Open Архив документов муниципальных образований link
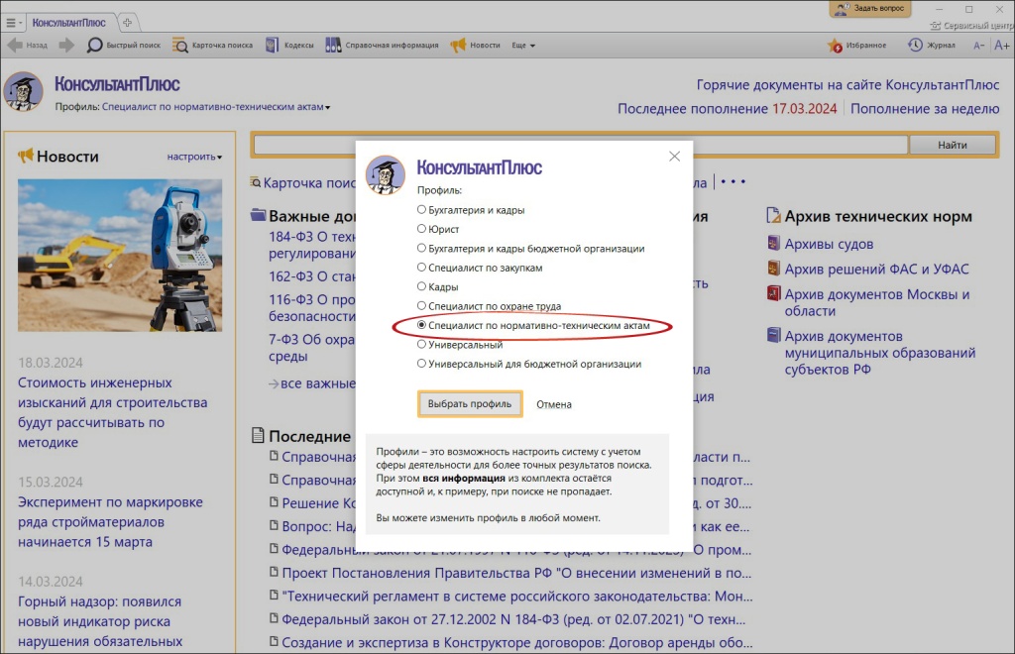Image resolution: width=1015 pixels, height=654 pixels. (x=880, y=353)
